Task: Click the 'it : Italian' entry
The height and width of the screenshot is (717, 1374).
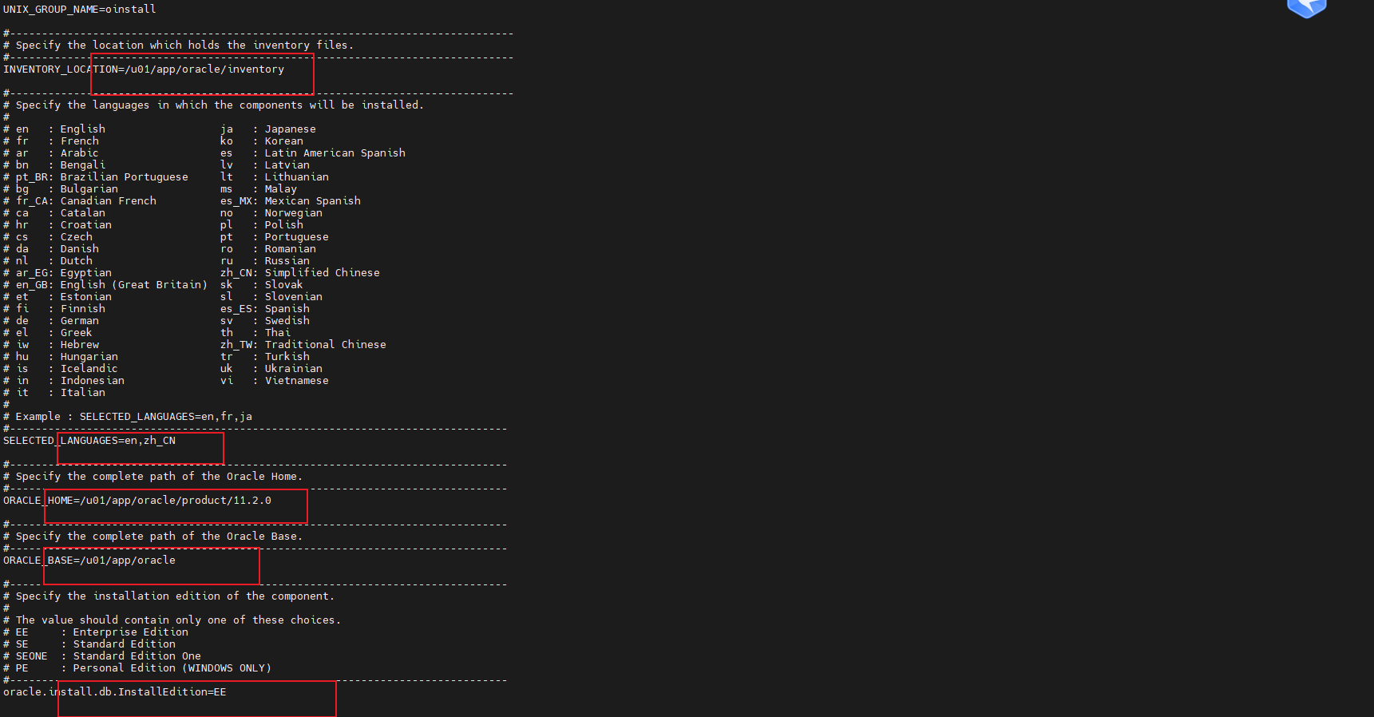Action: coord(61,393)
